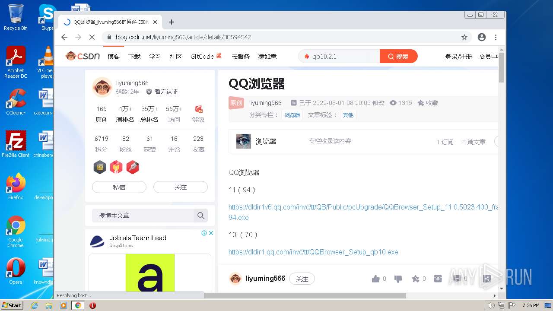Image resolution: width=553 pixels, height=311 pixels.
Task: Click the 登录/注册 link
Action: (x=458, y=57)
